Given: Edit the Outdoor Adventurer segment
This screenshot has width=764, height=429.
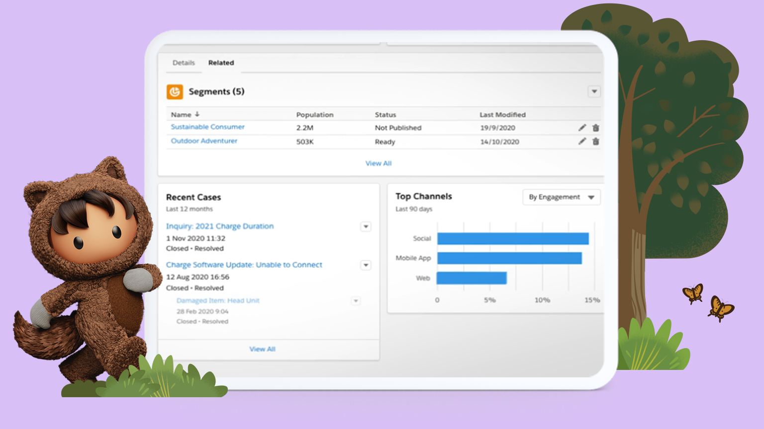Looking at the screenshot, I should tap(582, 142).
